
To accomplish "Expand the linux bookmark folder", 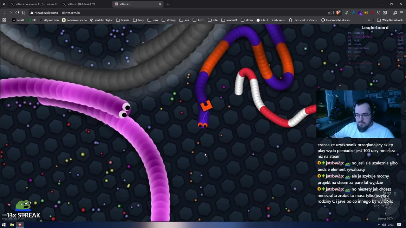I will coord(153,20).
